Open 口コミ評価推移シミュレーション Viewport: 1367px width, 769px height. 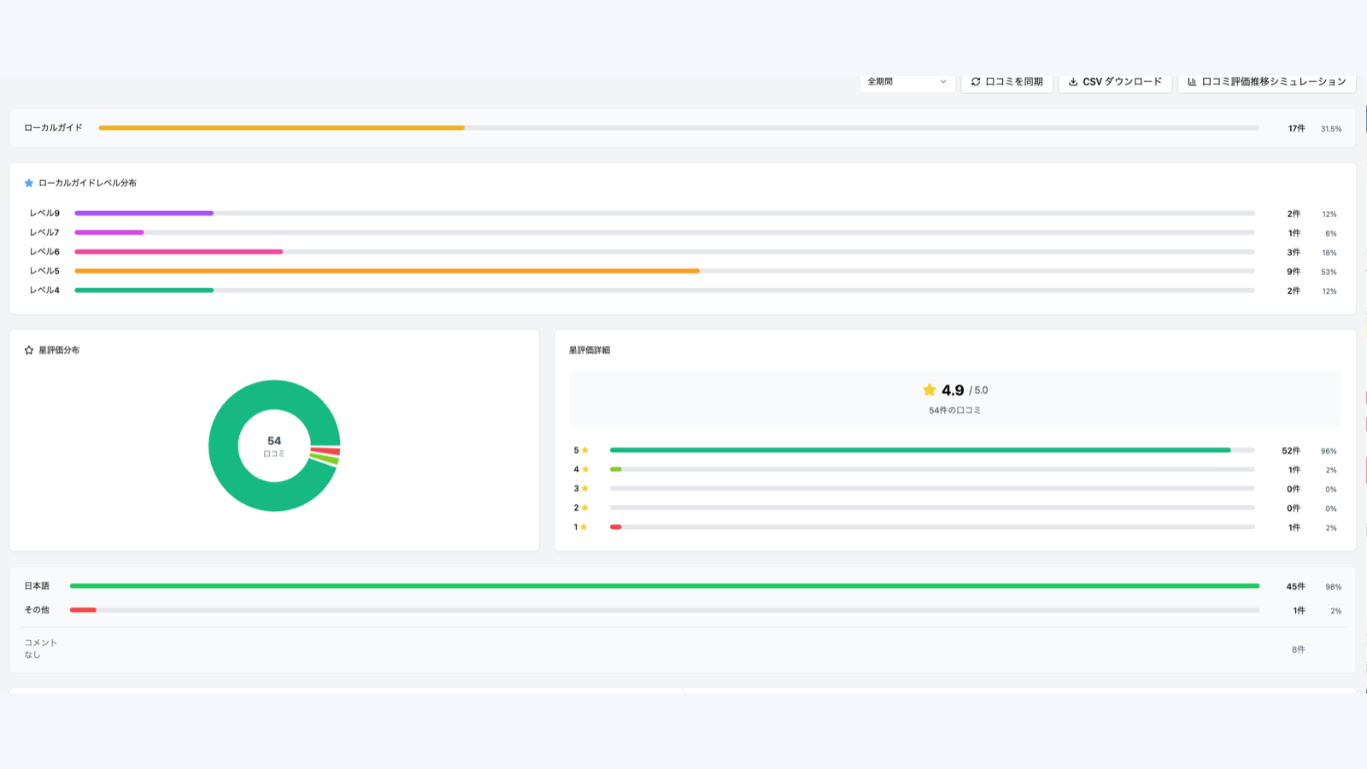pyautogui.click(x=1266, y=82)
